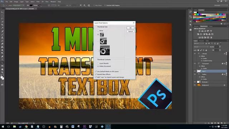Click the lock position icon
This screenshot has width=229, height=129.
204,50
